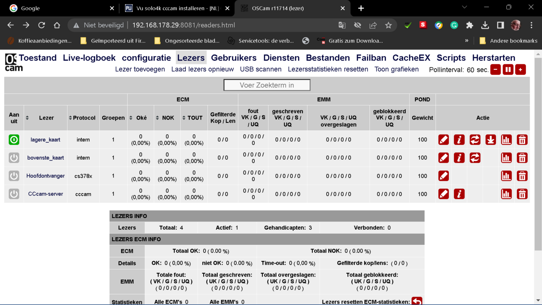
Task: Restart the bovenste_kaart reader
Action: coord(475,158)
